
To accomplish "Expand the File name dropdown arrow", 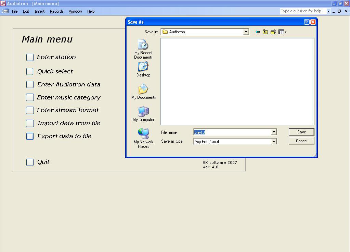I will point(274,132).
